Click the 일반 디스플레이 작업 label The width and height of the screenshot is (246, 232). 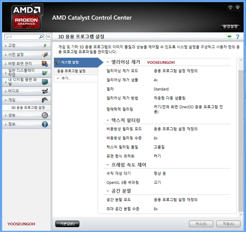tap(21, 73)
